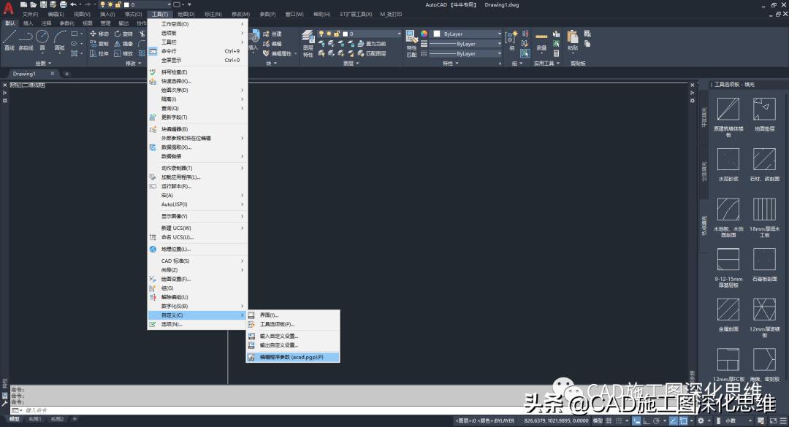This screenshot has height=427, width=789.
Task: Choose 界面(I)... in the submenu
Action: click(x=293, y=315)
